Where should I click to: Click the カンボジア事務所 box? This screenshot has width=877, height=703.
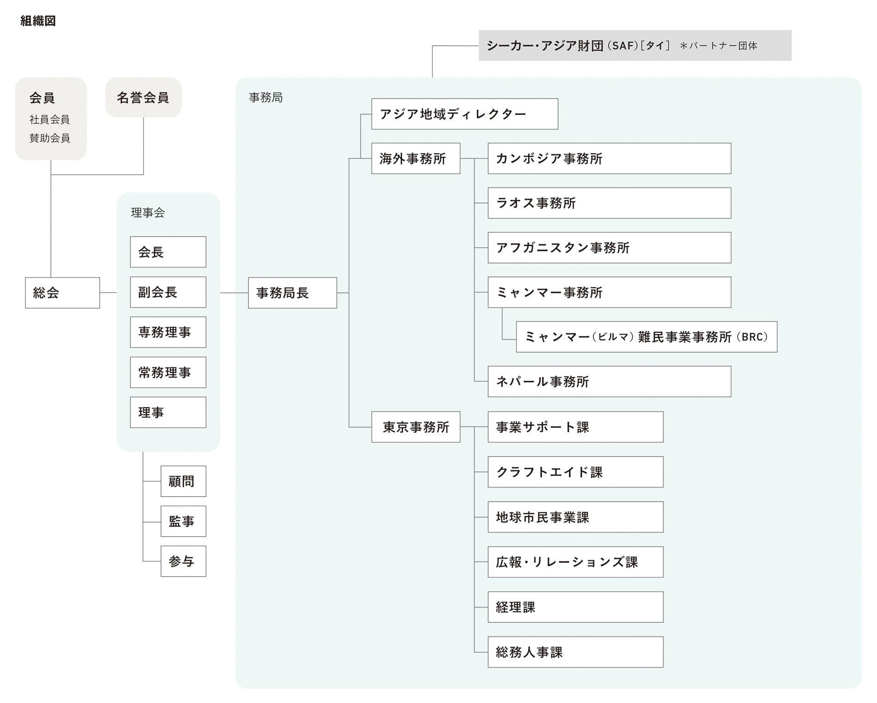pos(609,158)
